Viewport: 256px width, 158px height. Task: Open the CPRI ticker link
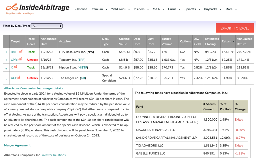coord(14,60)
